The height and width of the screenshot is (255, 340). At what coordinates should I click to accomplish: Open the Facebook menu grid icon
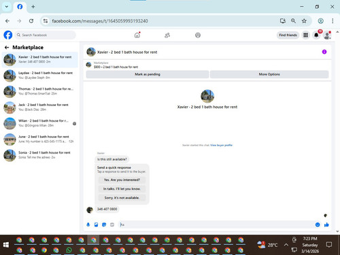coord(305,35)
